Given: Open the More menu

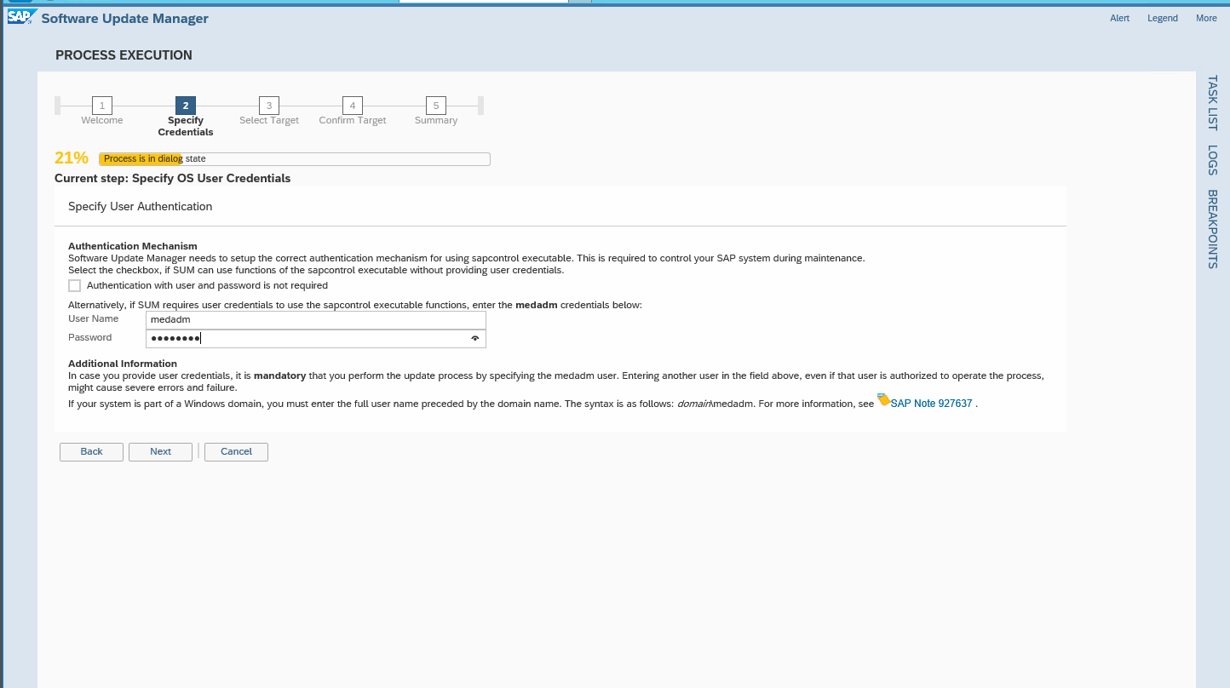Looking at the screenshot, I should [x=1206, y=18].
